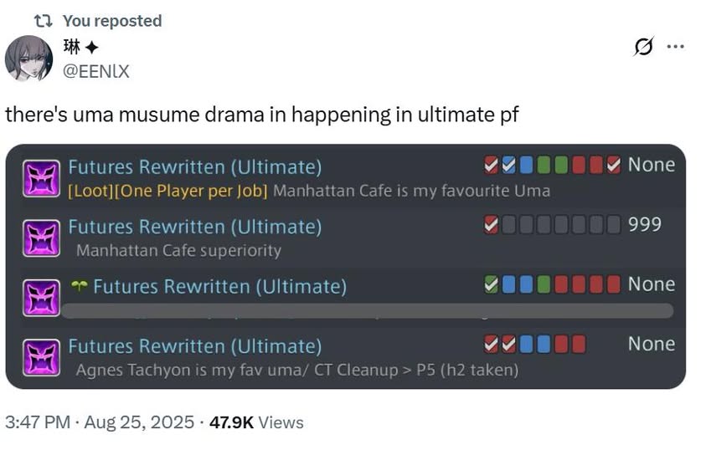Click the checked red slot in the 999 listing
The image size is (706, 450).
click(x=492, y=224)
